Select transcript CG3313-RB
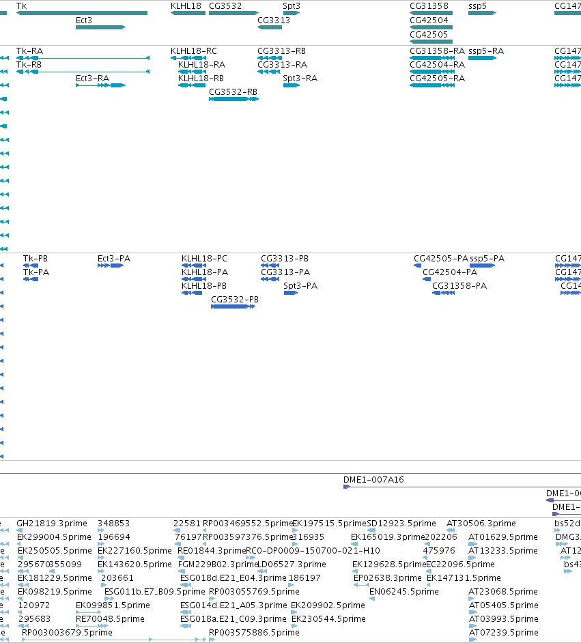Screen dimensions: 581x643 [270, 58]
